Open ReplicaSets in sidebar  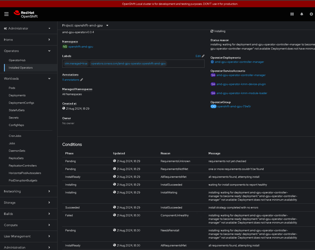tap(16, 158)
